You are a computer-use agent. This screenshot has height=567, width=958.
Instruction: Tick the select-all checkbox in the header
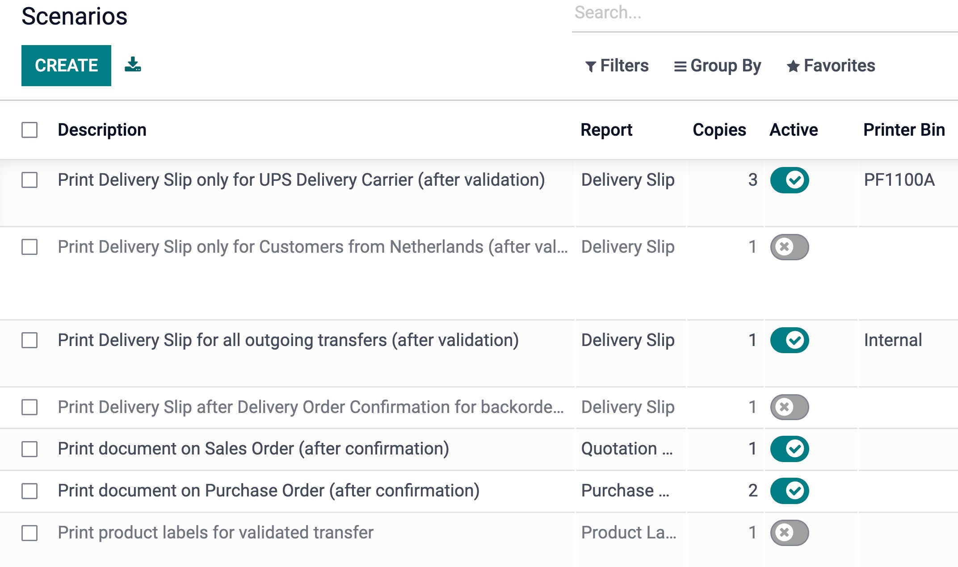pos(29,130)
